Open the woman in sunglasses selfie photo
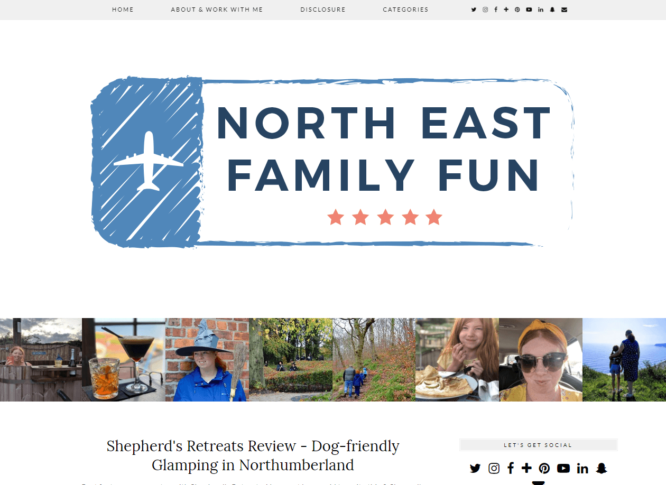The height and width of the screenshot is (485, 666). tap(541, 360)
